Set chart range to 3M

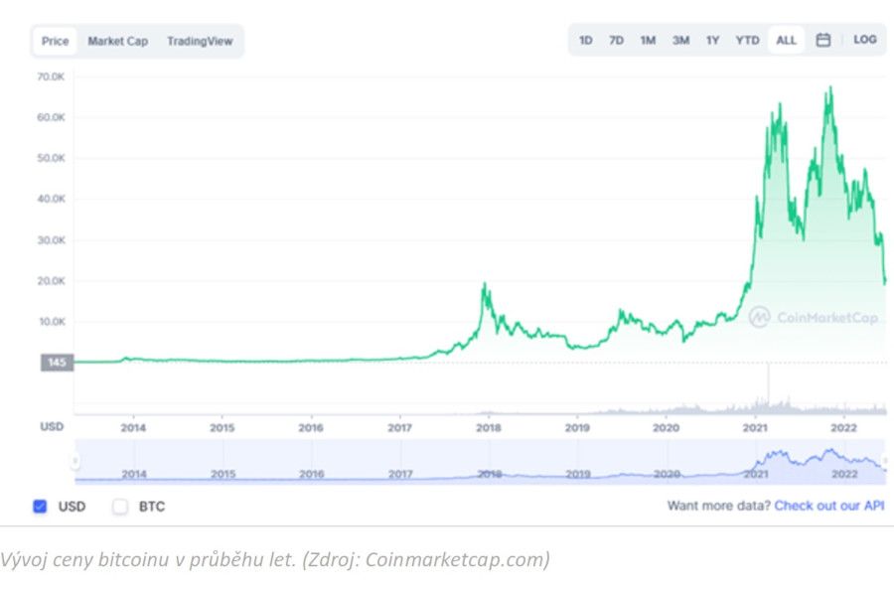[x=680, y=40]
